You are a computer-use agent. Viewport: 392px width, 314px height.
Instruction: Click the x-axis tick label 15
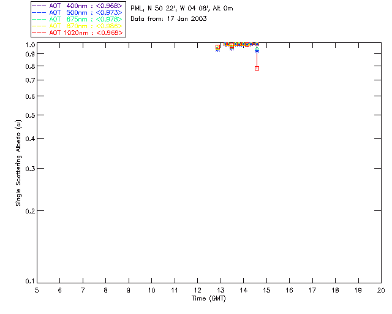click(x=266, y=290)
